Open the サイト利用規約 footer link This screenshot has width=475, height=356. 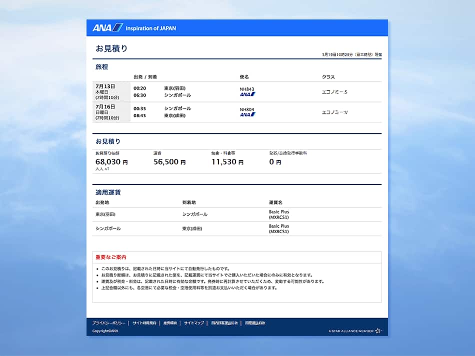[144, 323]
